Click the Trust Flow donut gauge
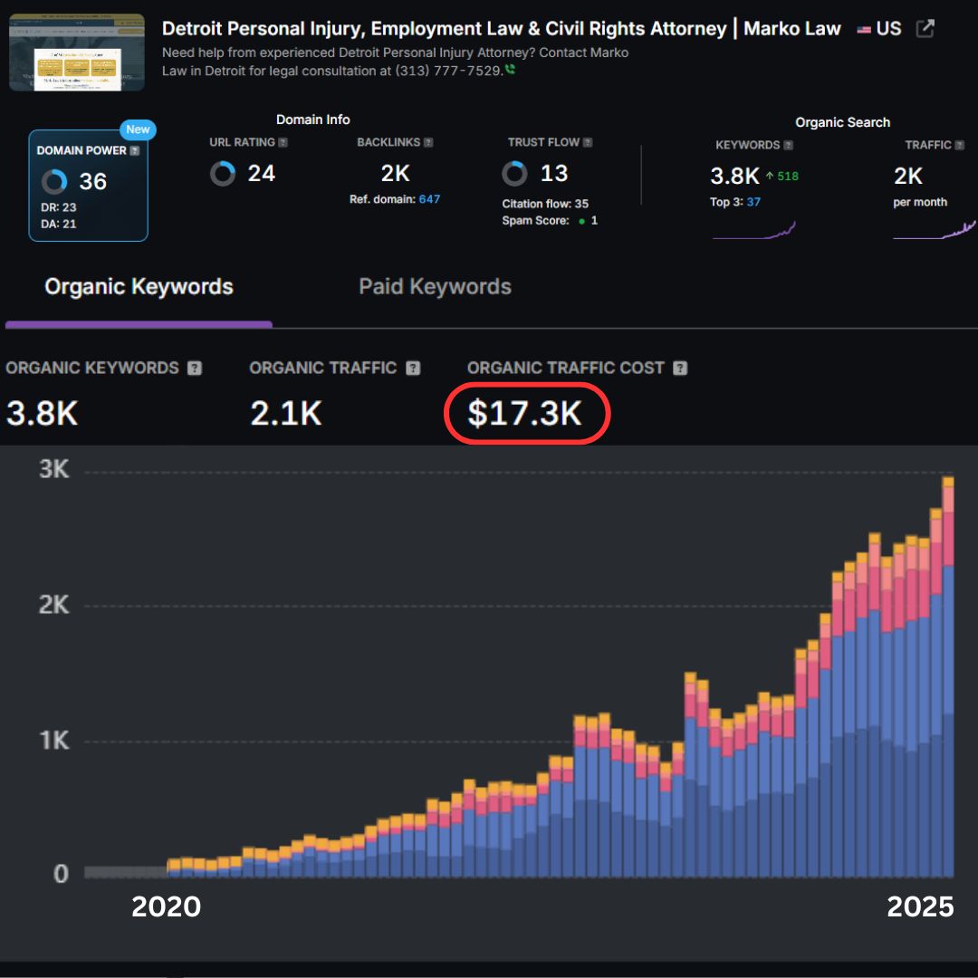 (x=514, y=173)
